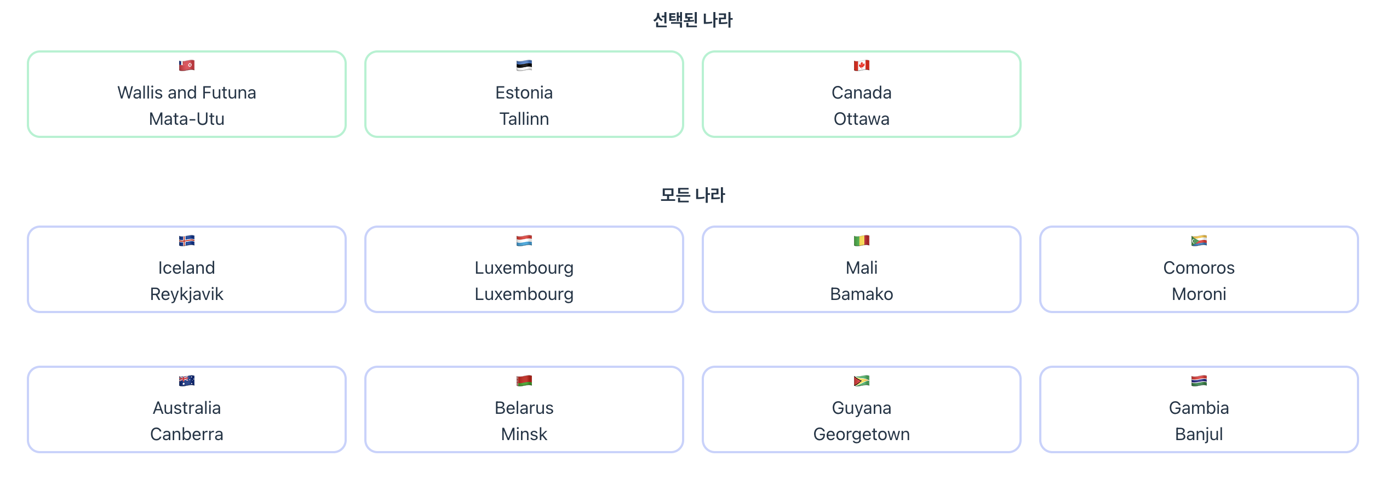The image size is (1398, 485).
Task: Remove Canada from selected countries
Action: tap(862, 93)
